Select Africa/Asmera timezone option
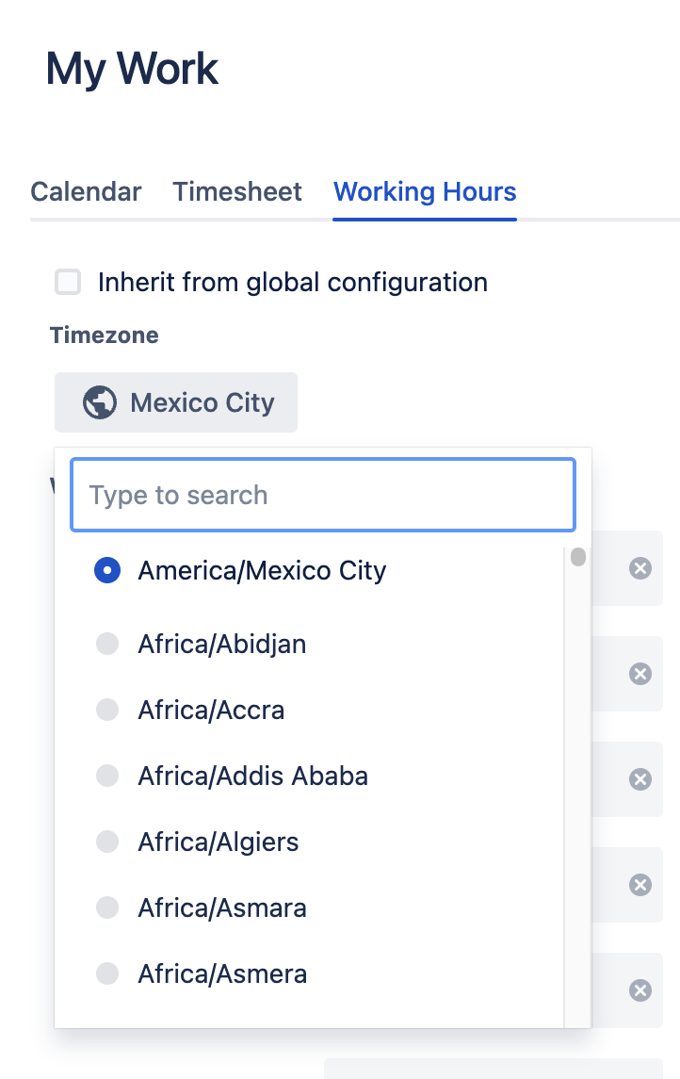 (x=107, y=973)
